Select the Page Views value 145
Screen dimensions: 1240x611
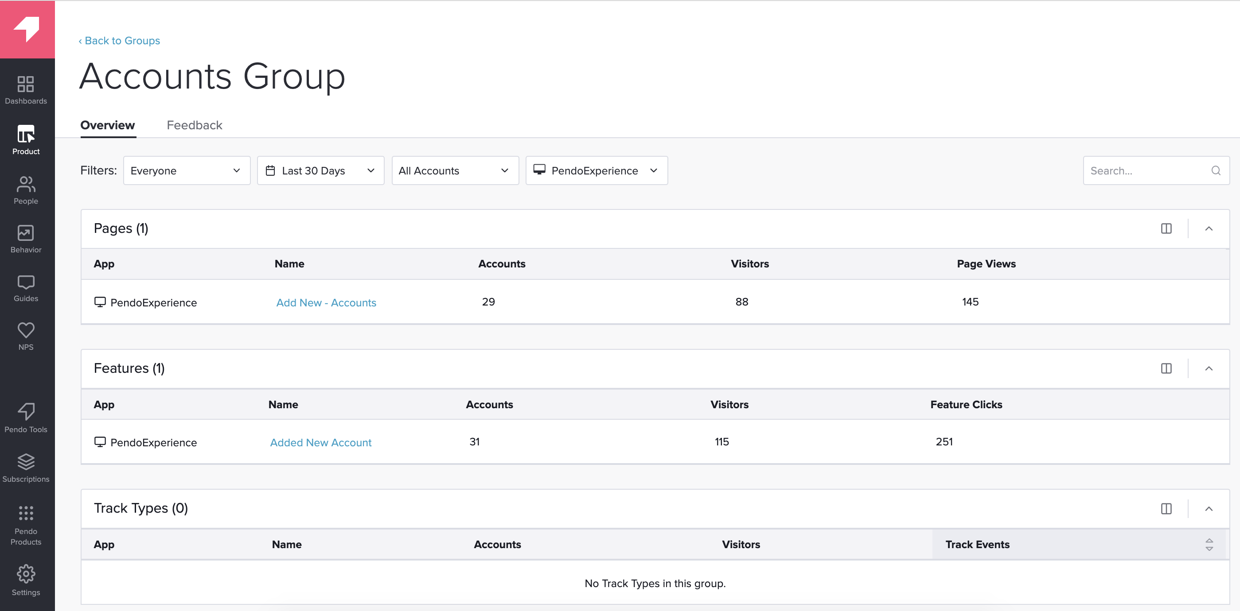tap(970, 302)
